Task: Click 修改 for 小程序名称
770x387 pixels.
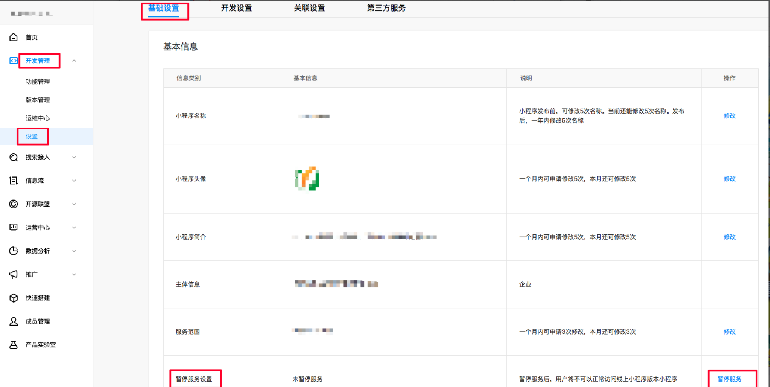Action: click(x=730, y=116)
